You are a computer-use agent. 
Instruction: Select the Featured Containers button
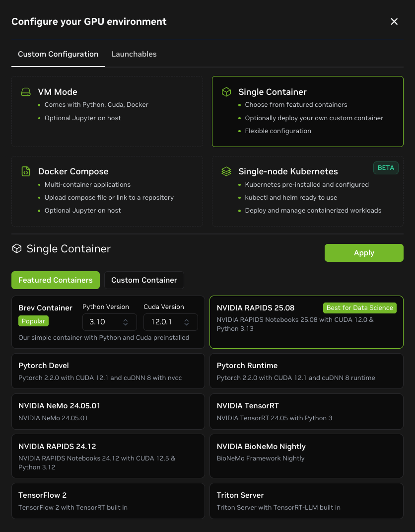pyautogui.click(x=56, y=280)
